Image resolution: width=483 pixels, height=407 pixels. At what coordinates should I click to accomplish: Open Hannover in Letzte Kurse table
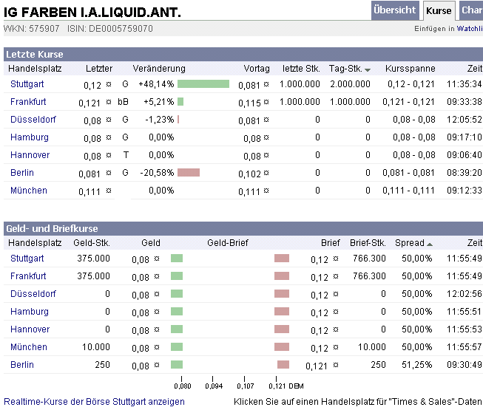(x=30, y=154)
